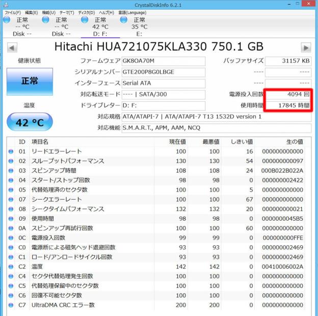
Task: Select the row text UltraDMA CRC エラー数
Action: (63, 305)
